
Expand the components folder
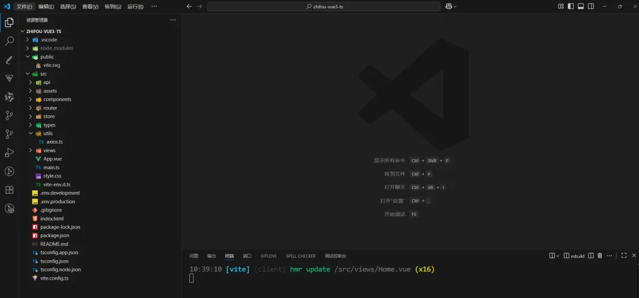click(57, 99)
